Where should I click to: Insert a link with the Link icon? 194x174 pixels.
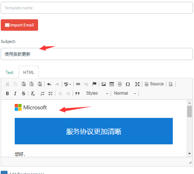tap(78, 84)
